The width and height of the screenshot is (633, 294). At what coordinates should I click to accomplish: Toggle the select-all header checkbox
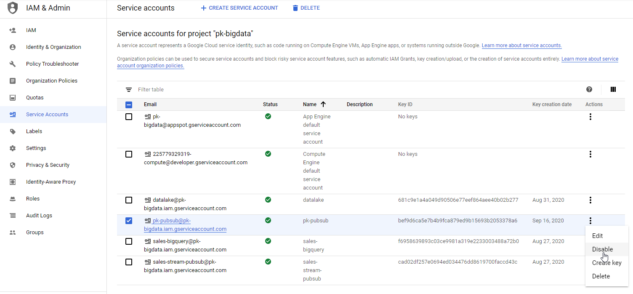[x=129, y=105]
